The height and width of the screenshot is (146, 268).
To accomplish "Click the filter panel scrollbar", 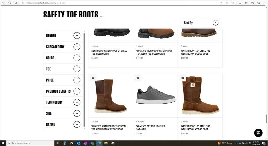I will (84, 80).
